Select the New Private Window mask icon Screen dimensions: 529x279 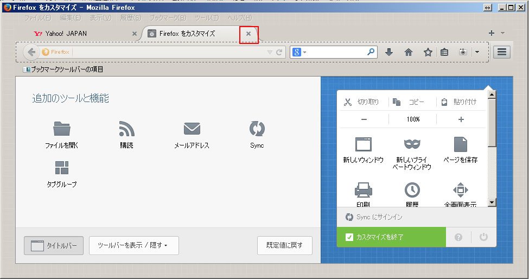[x=412, y=144]
